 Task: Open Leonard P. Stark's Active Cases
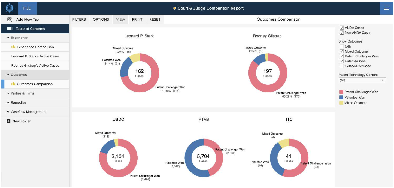coord(35,56)
